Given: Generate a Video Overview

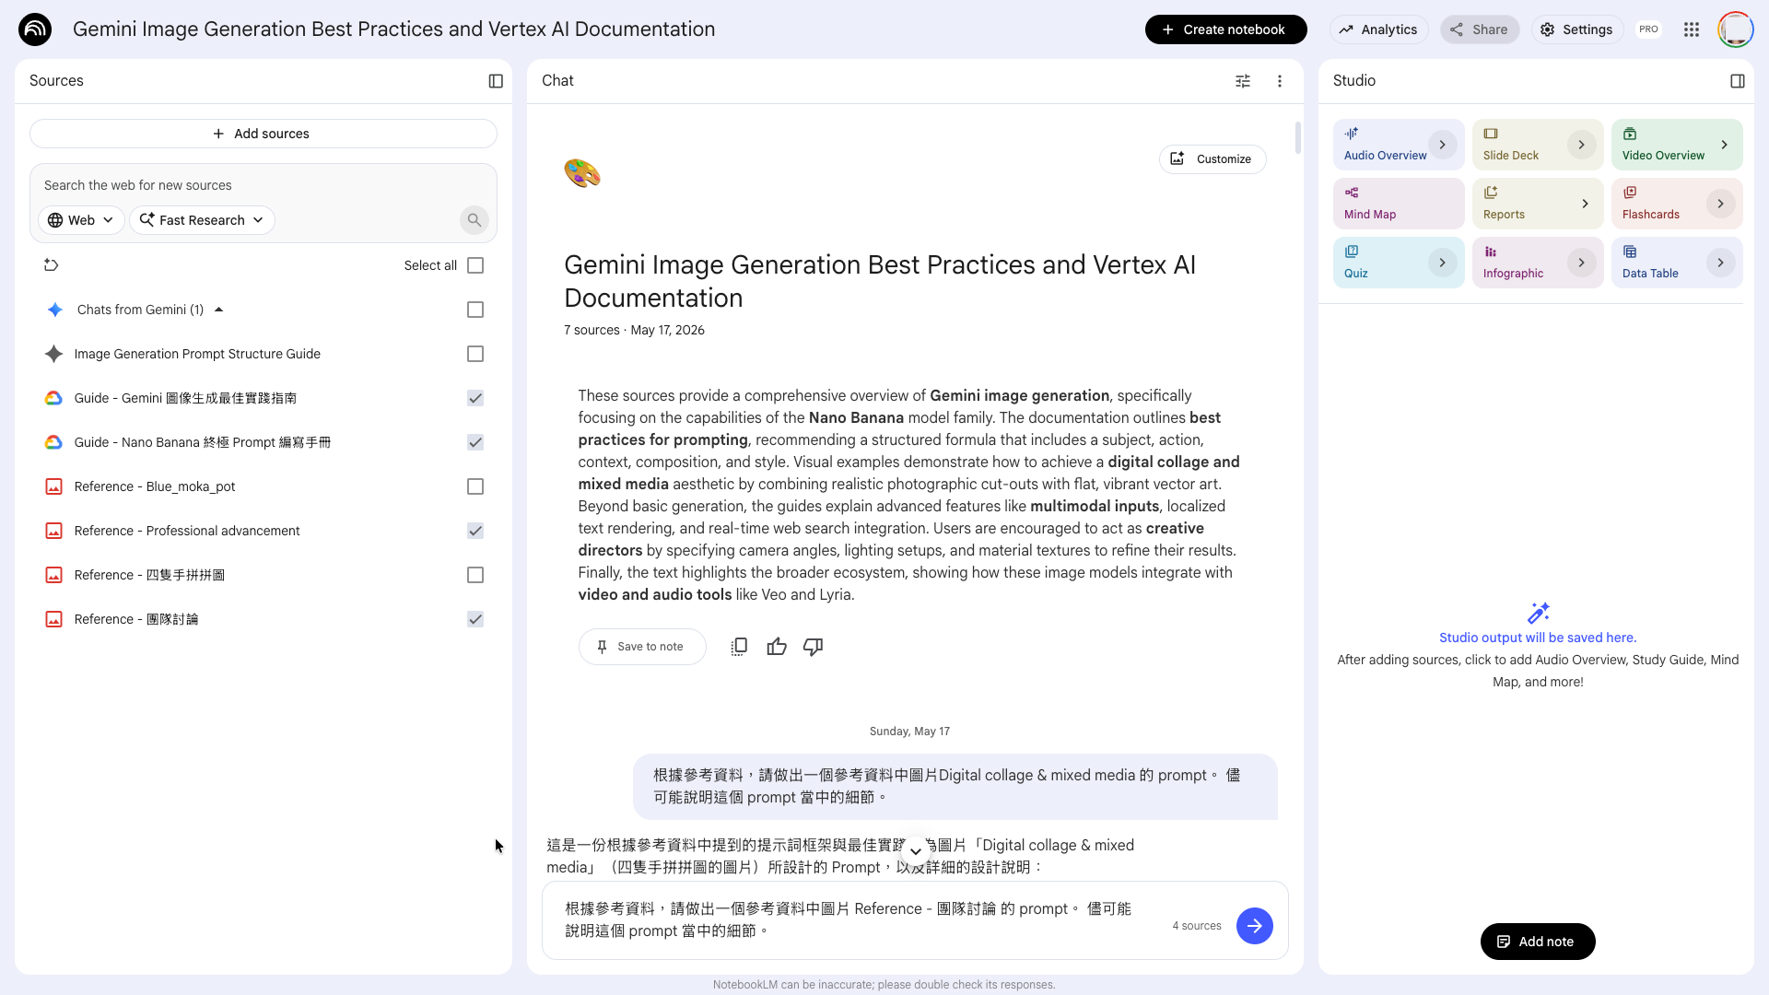Looking at the screenshot, I should point(1663,145).
